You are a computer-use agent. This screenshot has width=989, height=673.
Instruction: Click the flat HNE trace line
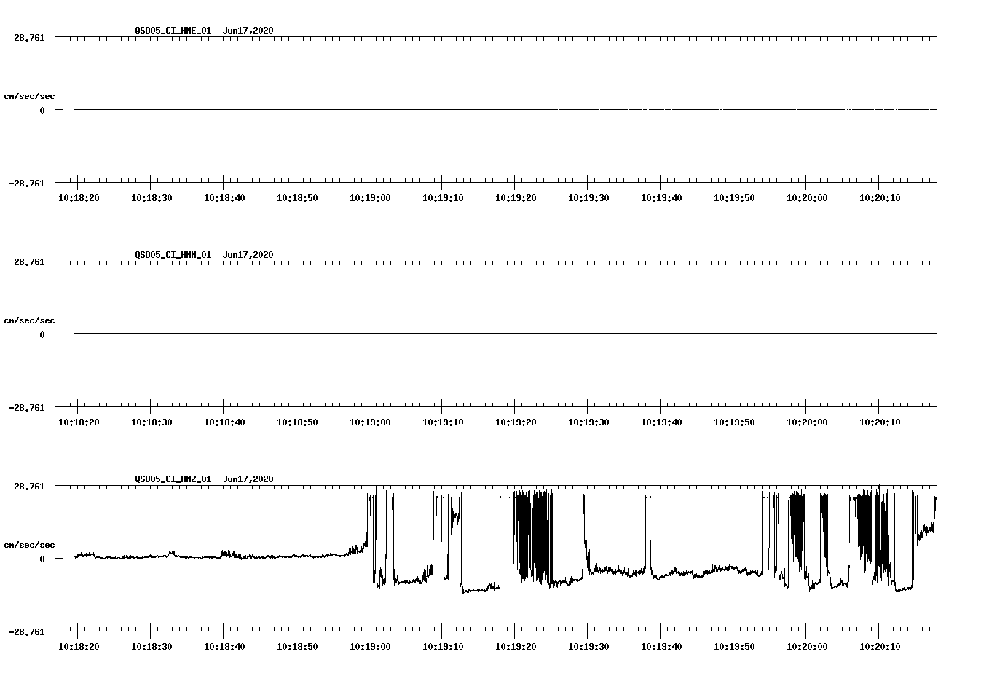tap(505, 109)
